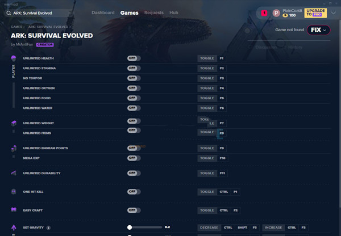
Task: Click the red notification badge icon
Action: point(264,12)
